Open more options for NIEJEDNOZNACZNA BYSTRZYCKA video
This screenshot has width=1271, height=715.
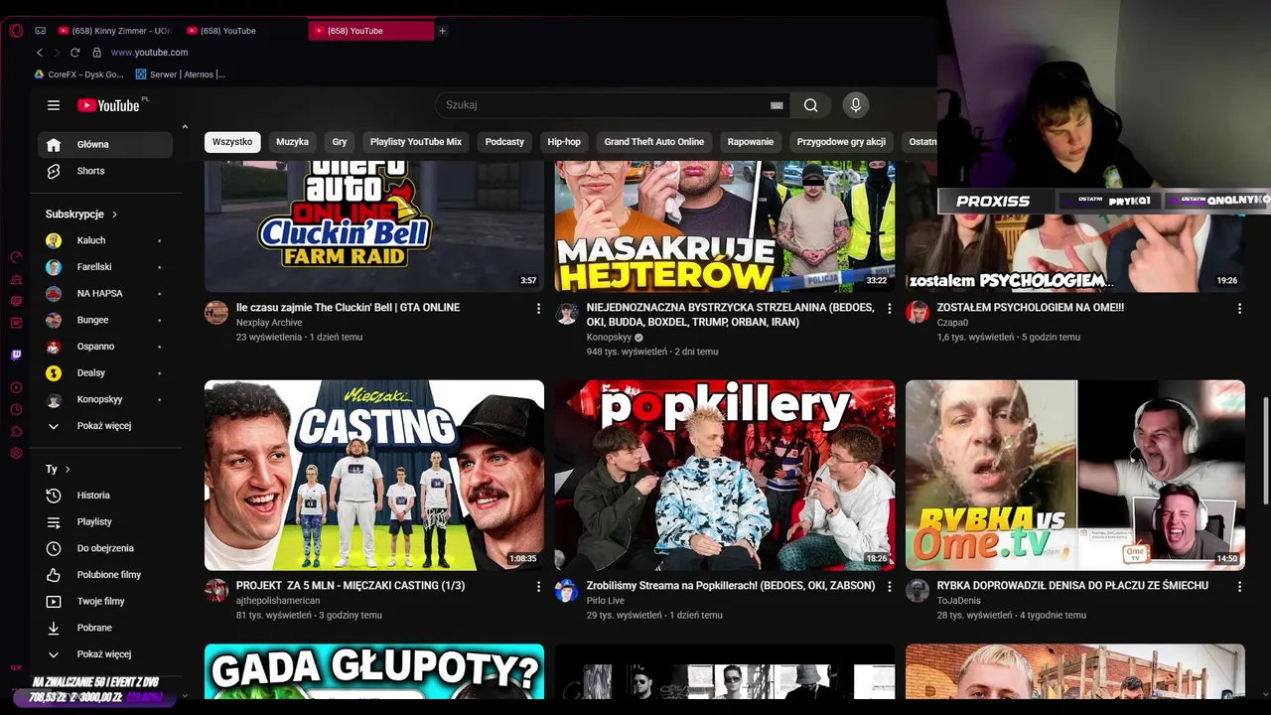[890, 309]
